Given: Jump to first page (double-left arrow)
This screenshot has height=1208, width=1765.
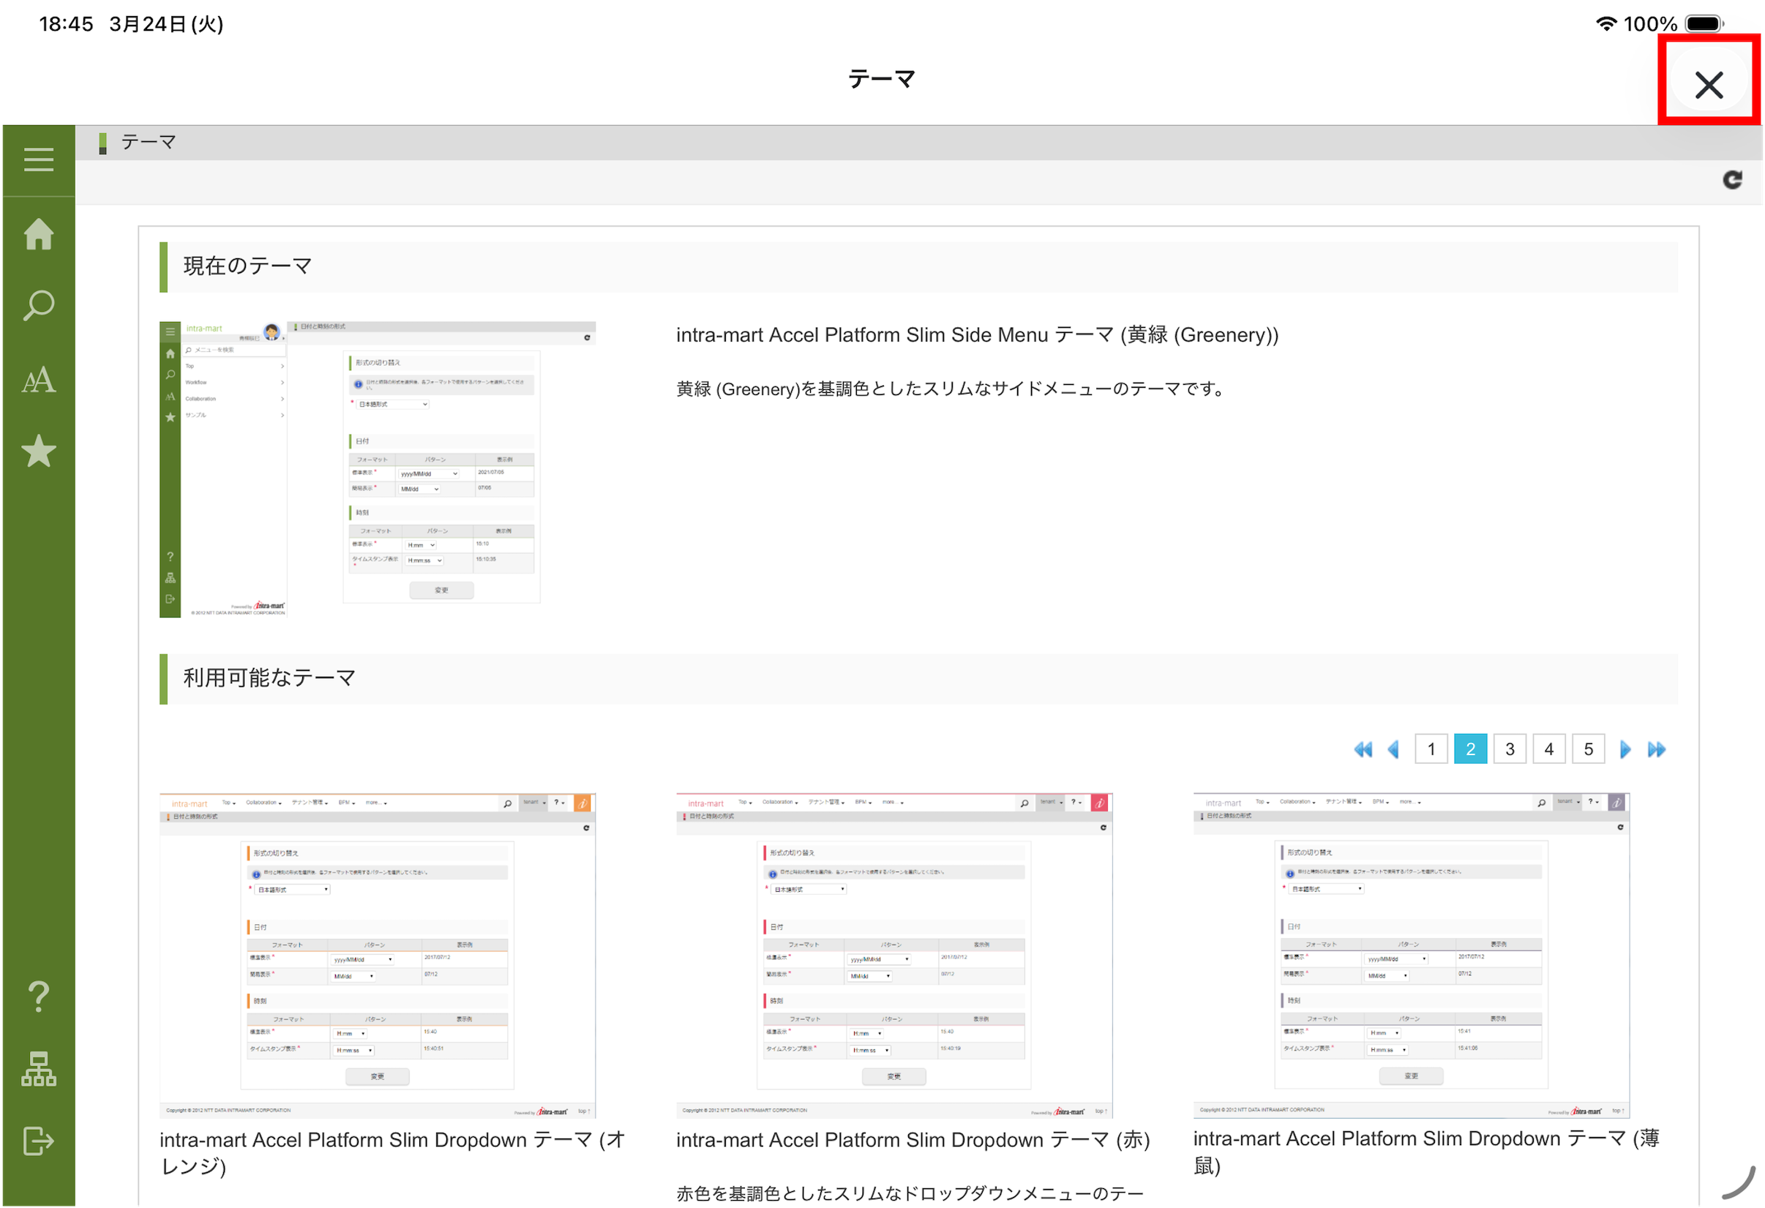Looking at the screenshot, I should coord(1363,750).
